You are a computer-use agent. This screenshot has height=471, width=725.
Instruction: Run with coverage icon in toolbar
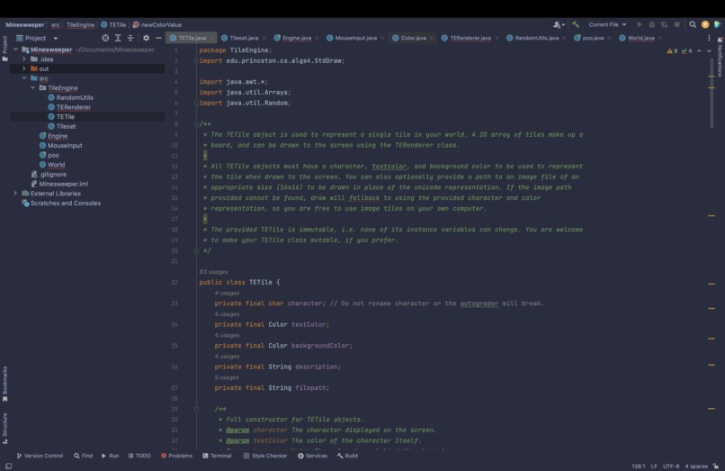(665, 24)
